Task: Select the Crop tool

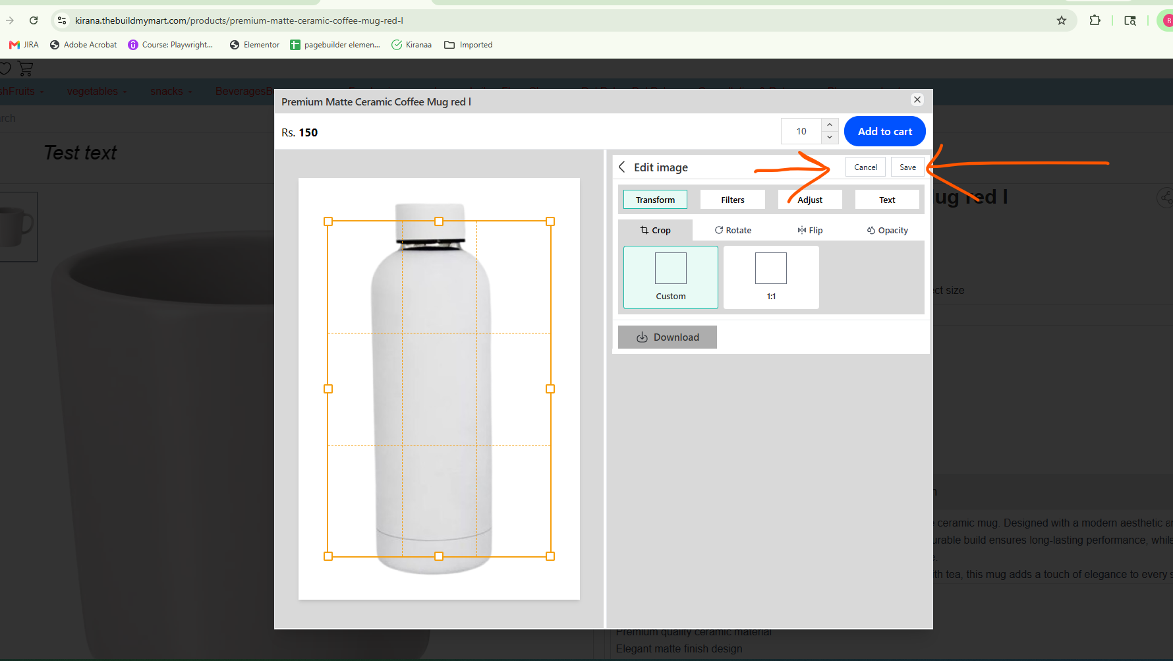Action: coord(656,230)
